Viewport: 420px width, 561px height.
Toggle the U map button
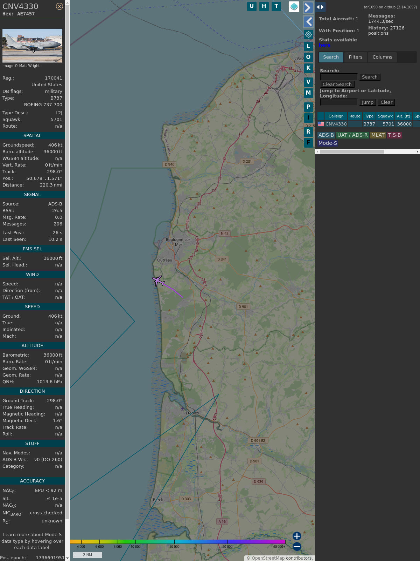252,6
